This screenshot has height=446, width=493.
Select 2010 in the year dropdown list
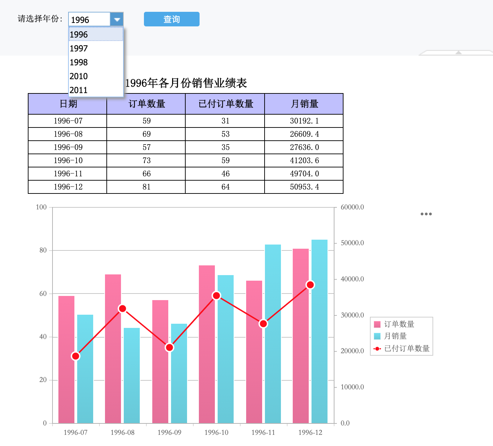tap(96, 76)
